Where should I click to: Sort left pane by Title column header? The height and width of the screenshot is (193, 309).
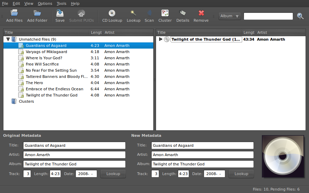click(x=46, y=32)
